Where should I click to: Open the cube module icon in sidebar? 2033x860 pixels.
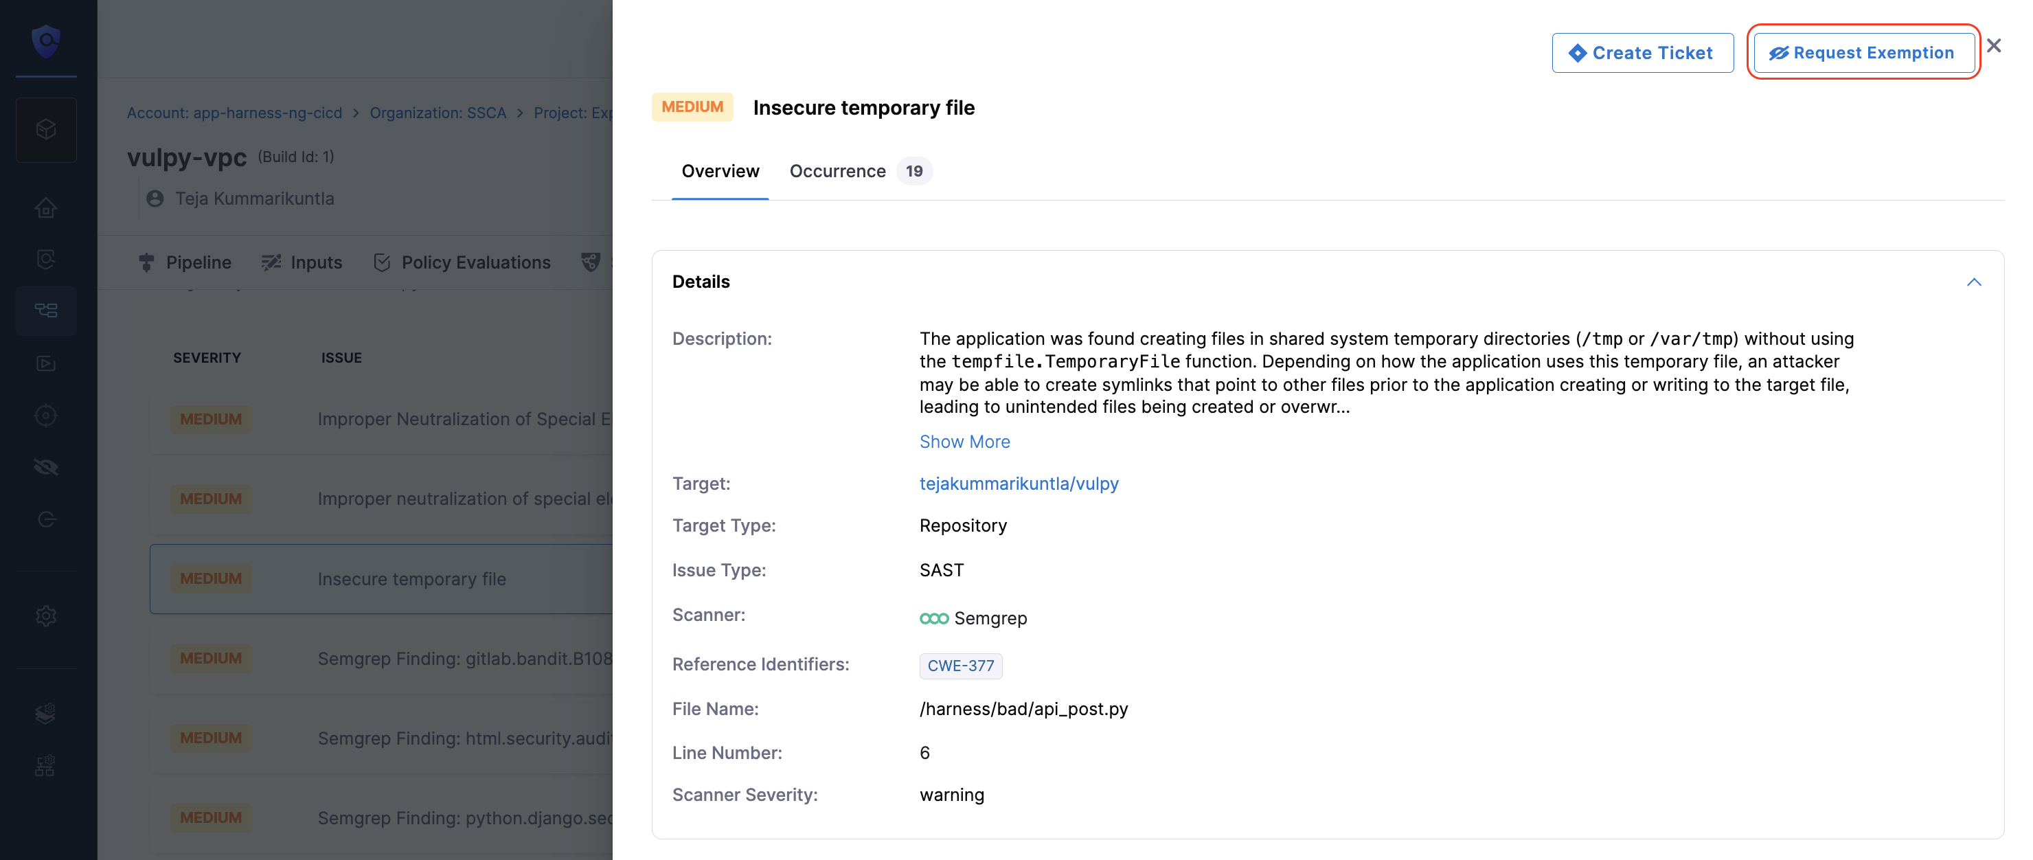coord(46,129)
